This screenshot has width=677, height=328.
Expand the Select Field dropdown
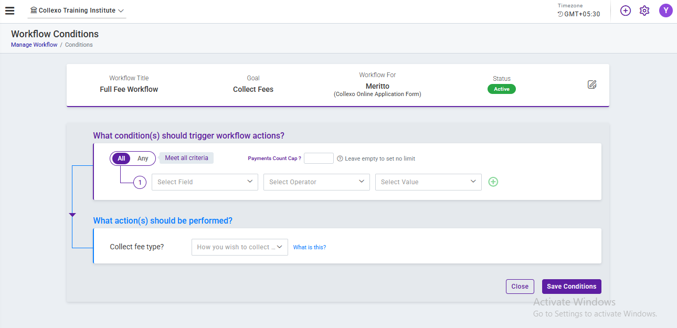pos(205,182)
